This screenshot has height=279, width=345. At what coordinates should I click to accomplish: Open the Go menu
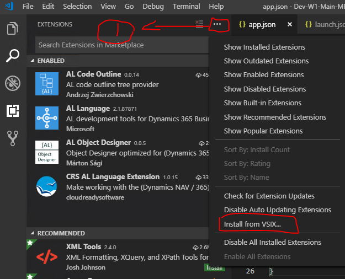[x=129, y=7]
